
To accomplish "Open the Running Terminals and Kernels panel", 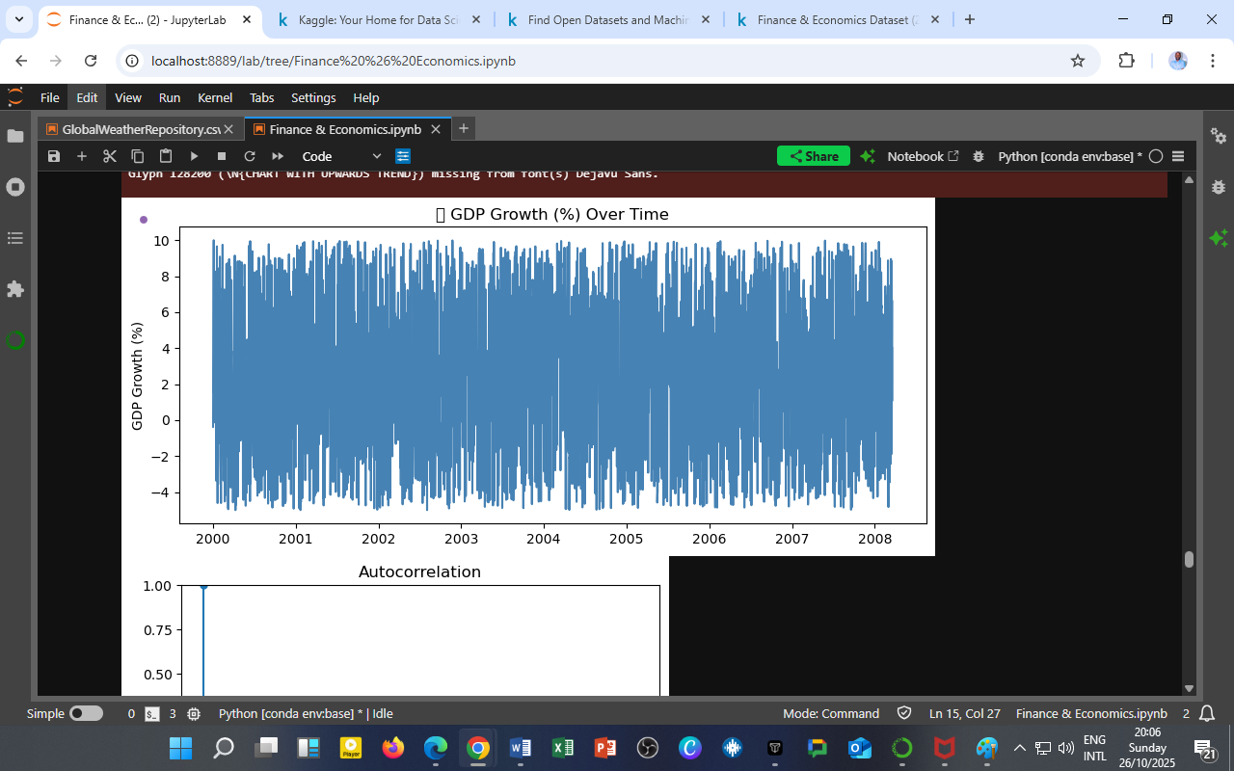I will [15, 187].
